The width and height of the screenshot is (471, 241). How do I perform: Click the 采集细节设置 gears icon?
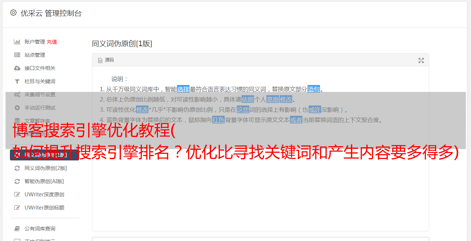click(x=17, y=94)
